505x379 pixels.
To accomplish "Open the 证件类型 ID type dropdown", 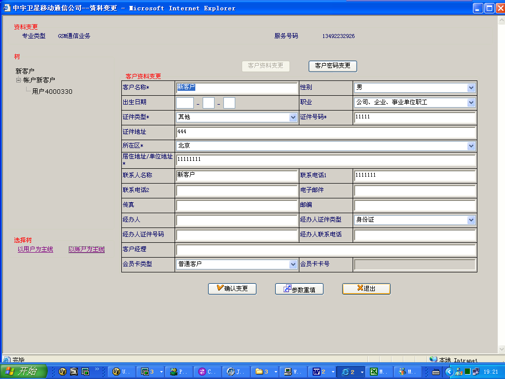I will point(293,117).
